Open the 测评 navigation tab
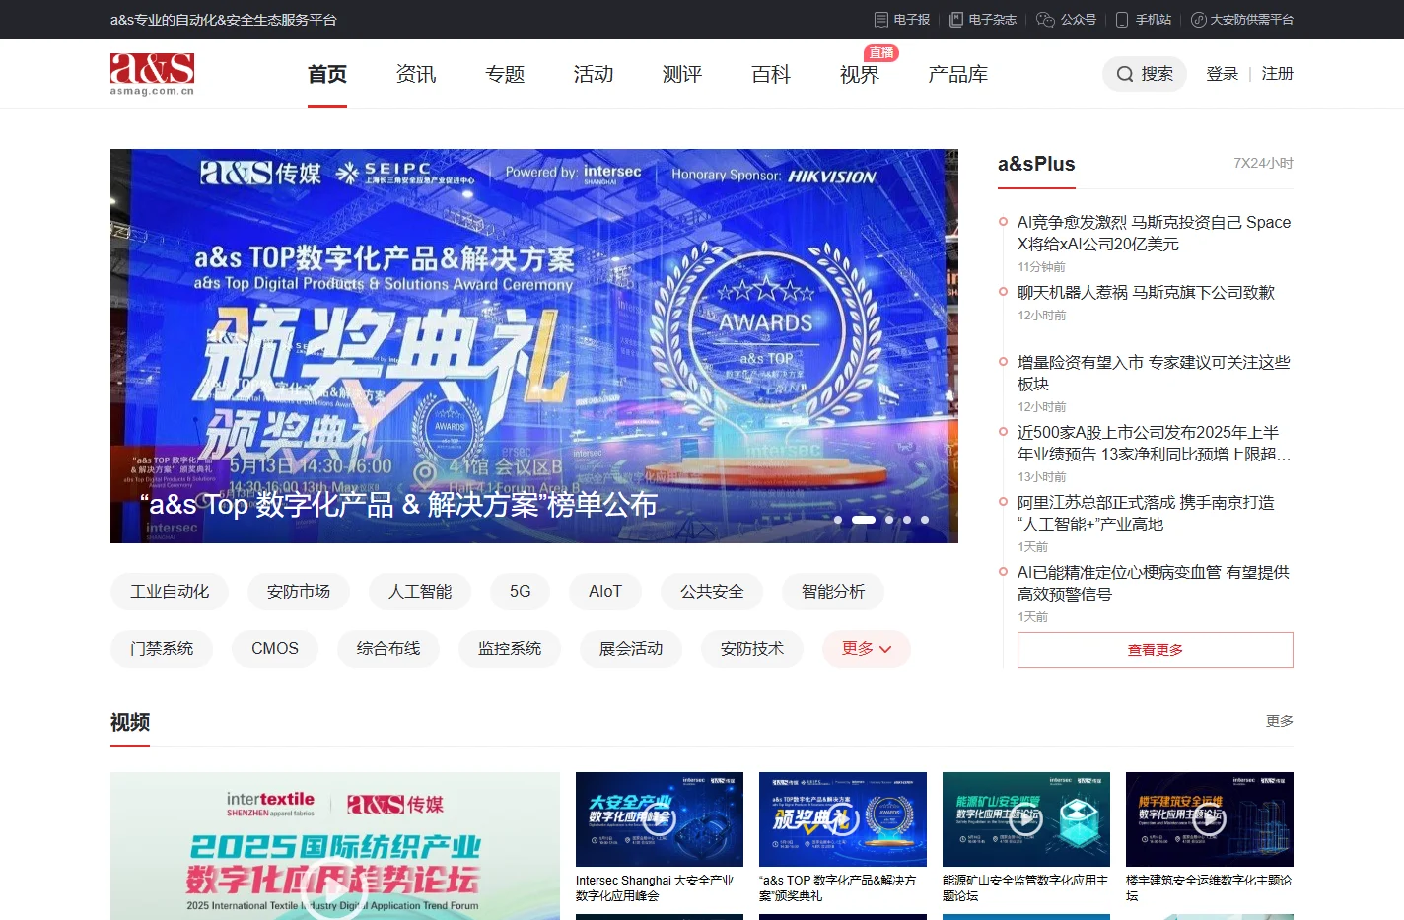The width and height of the screenshot is (1404, 920). [682, 74]
